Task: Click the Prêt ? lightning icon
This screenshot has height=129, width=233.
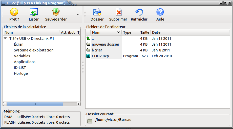Action: (x=14, y=12)
